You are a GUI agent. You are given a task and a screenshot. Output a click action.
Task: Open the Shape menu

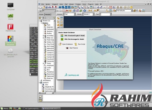pyautogui.click(x=71, y=4)
